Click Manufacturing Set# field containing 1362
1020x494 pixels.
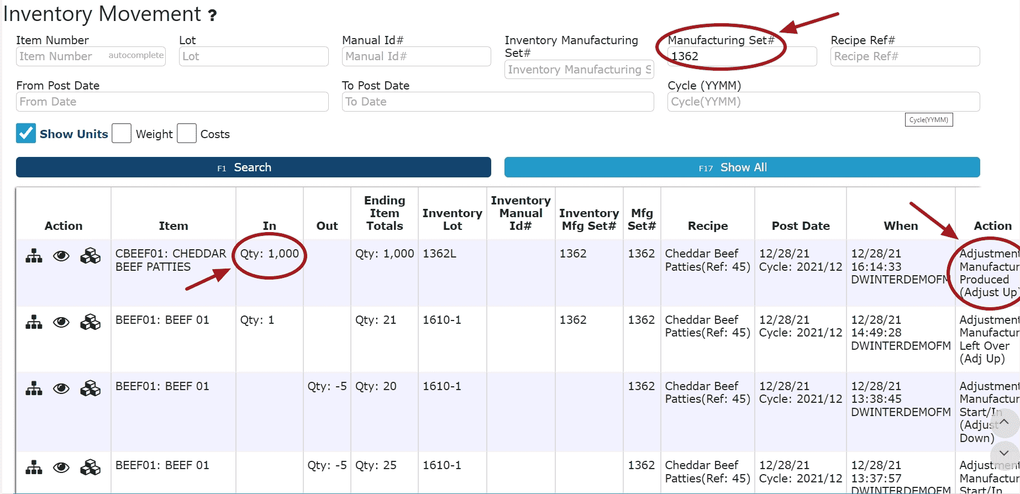(x=742, y=56)
